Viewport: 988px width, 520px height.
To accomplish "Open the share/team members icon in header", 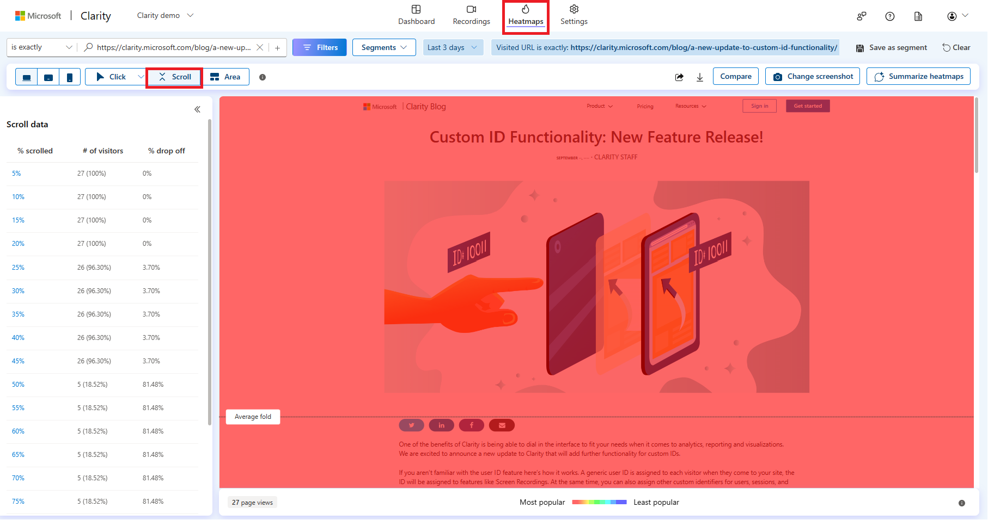I will (x=862, y=16).
